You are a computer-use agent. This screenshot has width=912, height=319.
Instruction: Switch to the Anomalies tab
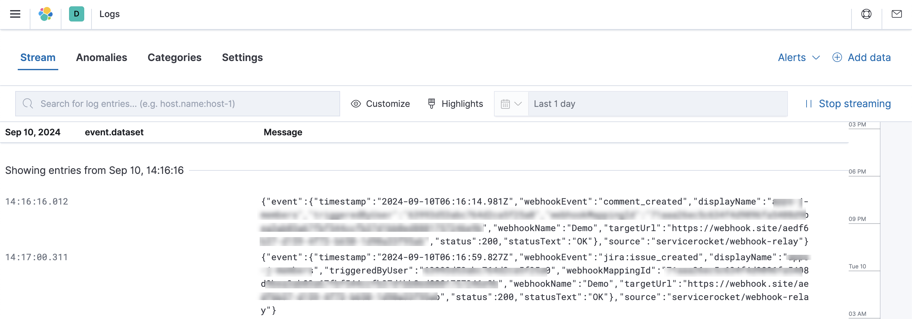point(102,57)
